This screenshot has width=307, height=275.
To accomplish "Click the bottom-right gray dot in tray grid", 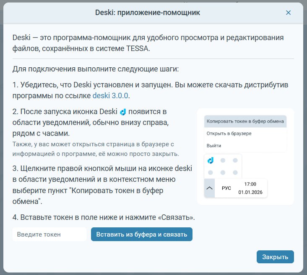I will [235, 172].
